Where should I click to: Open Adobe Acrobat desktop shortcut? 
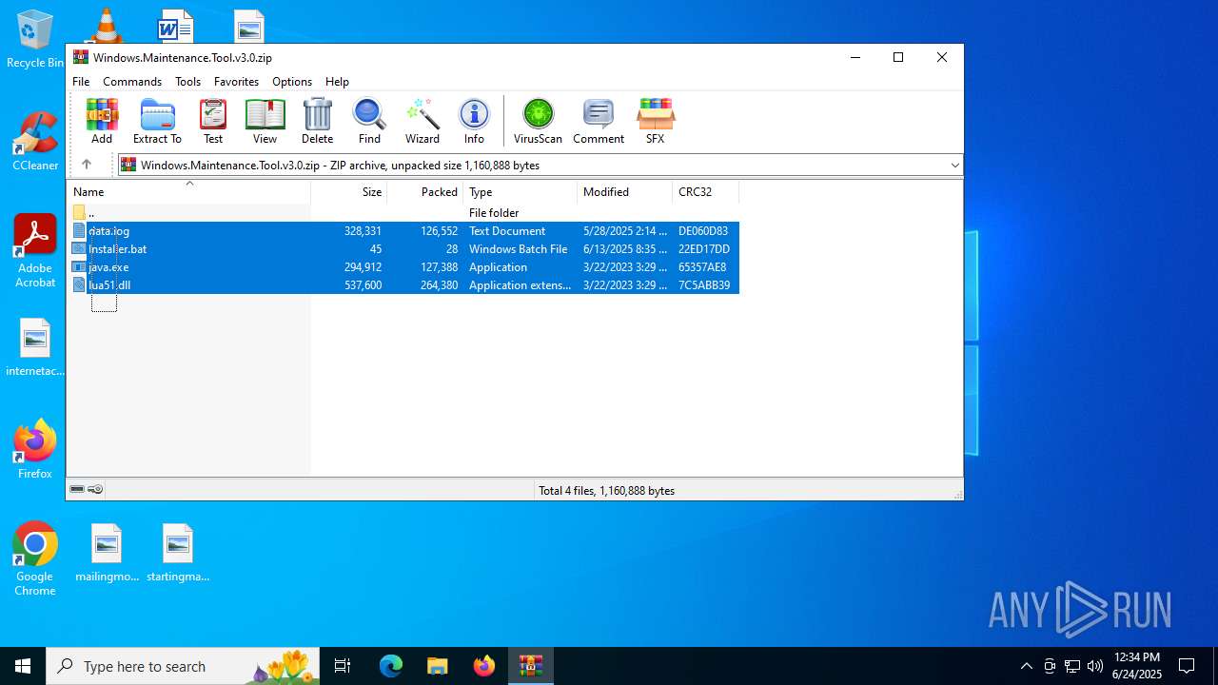pyautogui.click(x=35, y=251)
